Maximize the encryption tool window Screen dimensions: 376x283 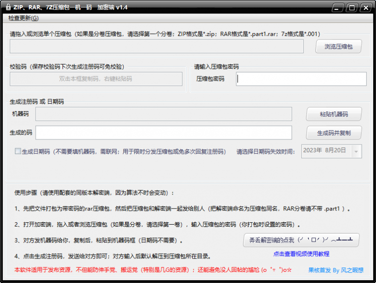(351, 8)
